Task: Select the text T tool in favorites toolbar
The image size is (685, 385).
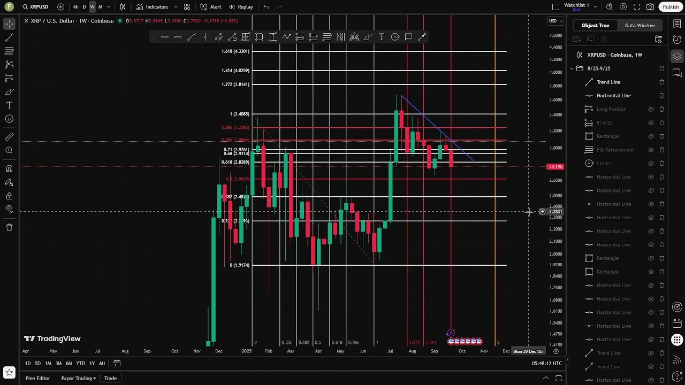Action: 381,37
